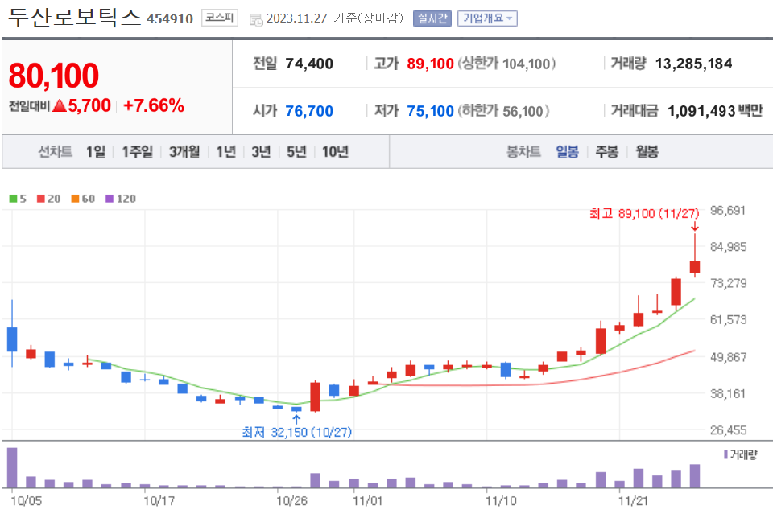Click the +7.66% change rate
Screen dimensions: 773x526
(x=153, y=105)
